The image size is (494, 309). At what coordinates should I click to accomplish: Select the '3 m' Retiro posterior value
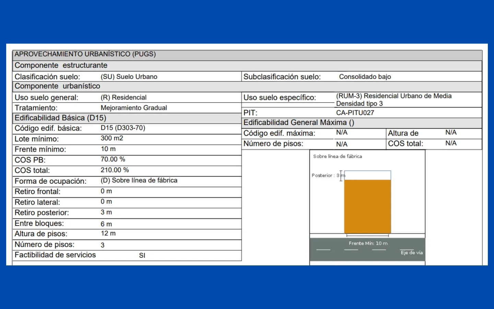tap(106, 212)
